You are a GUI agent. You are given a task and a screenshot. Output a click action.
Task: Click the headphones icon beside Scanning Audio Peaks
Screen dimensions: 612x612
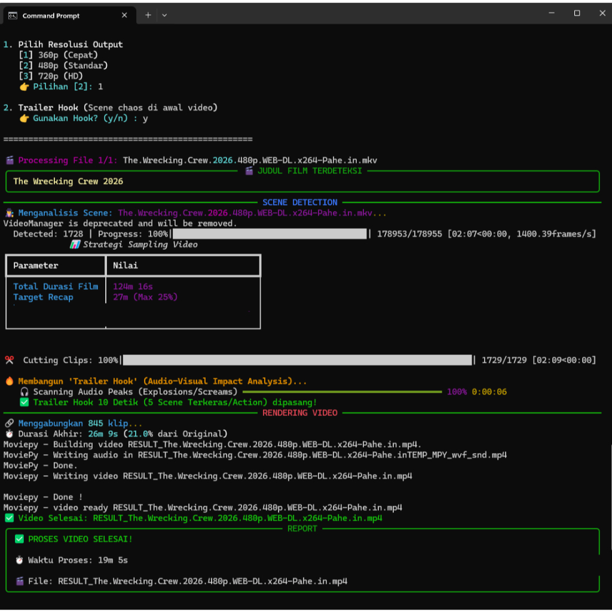[x=24, y=392]
